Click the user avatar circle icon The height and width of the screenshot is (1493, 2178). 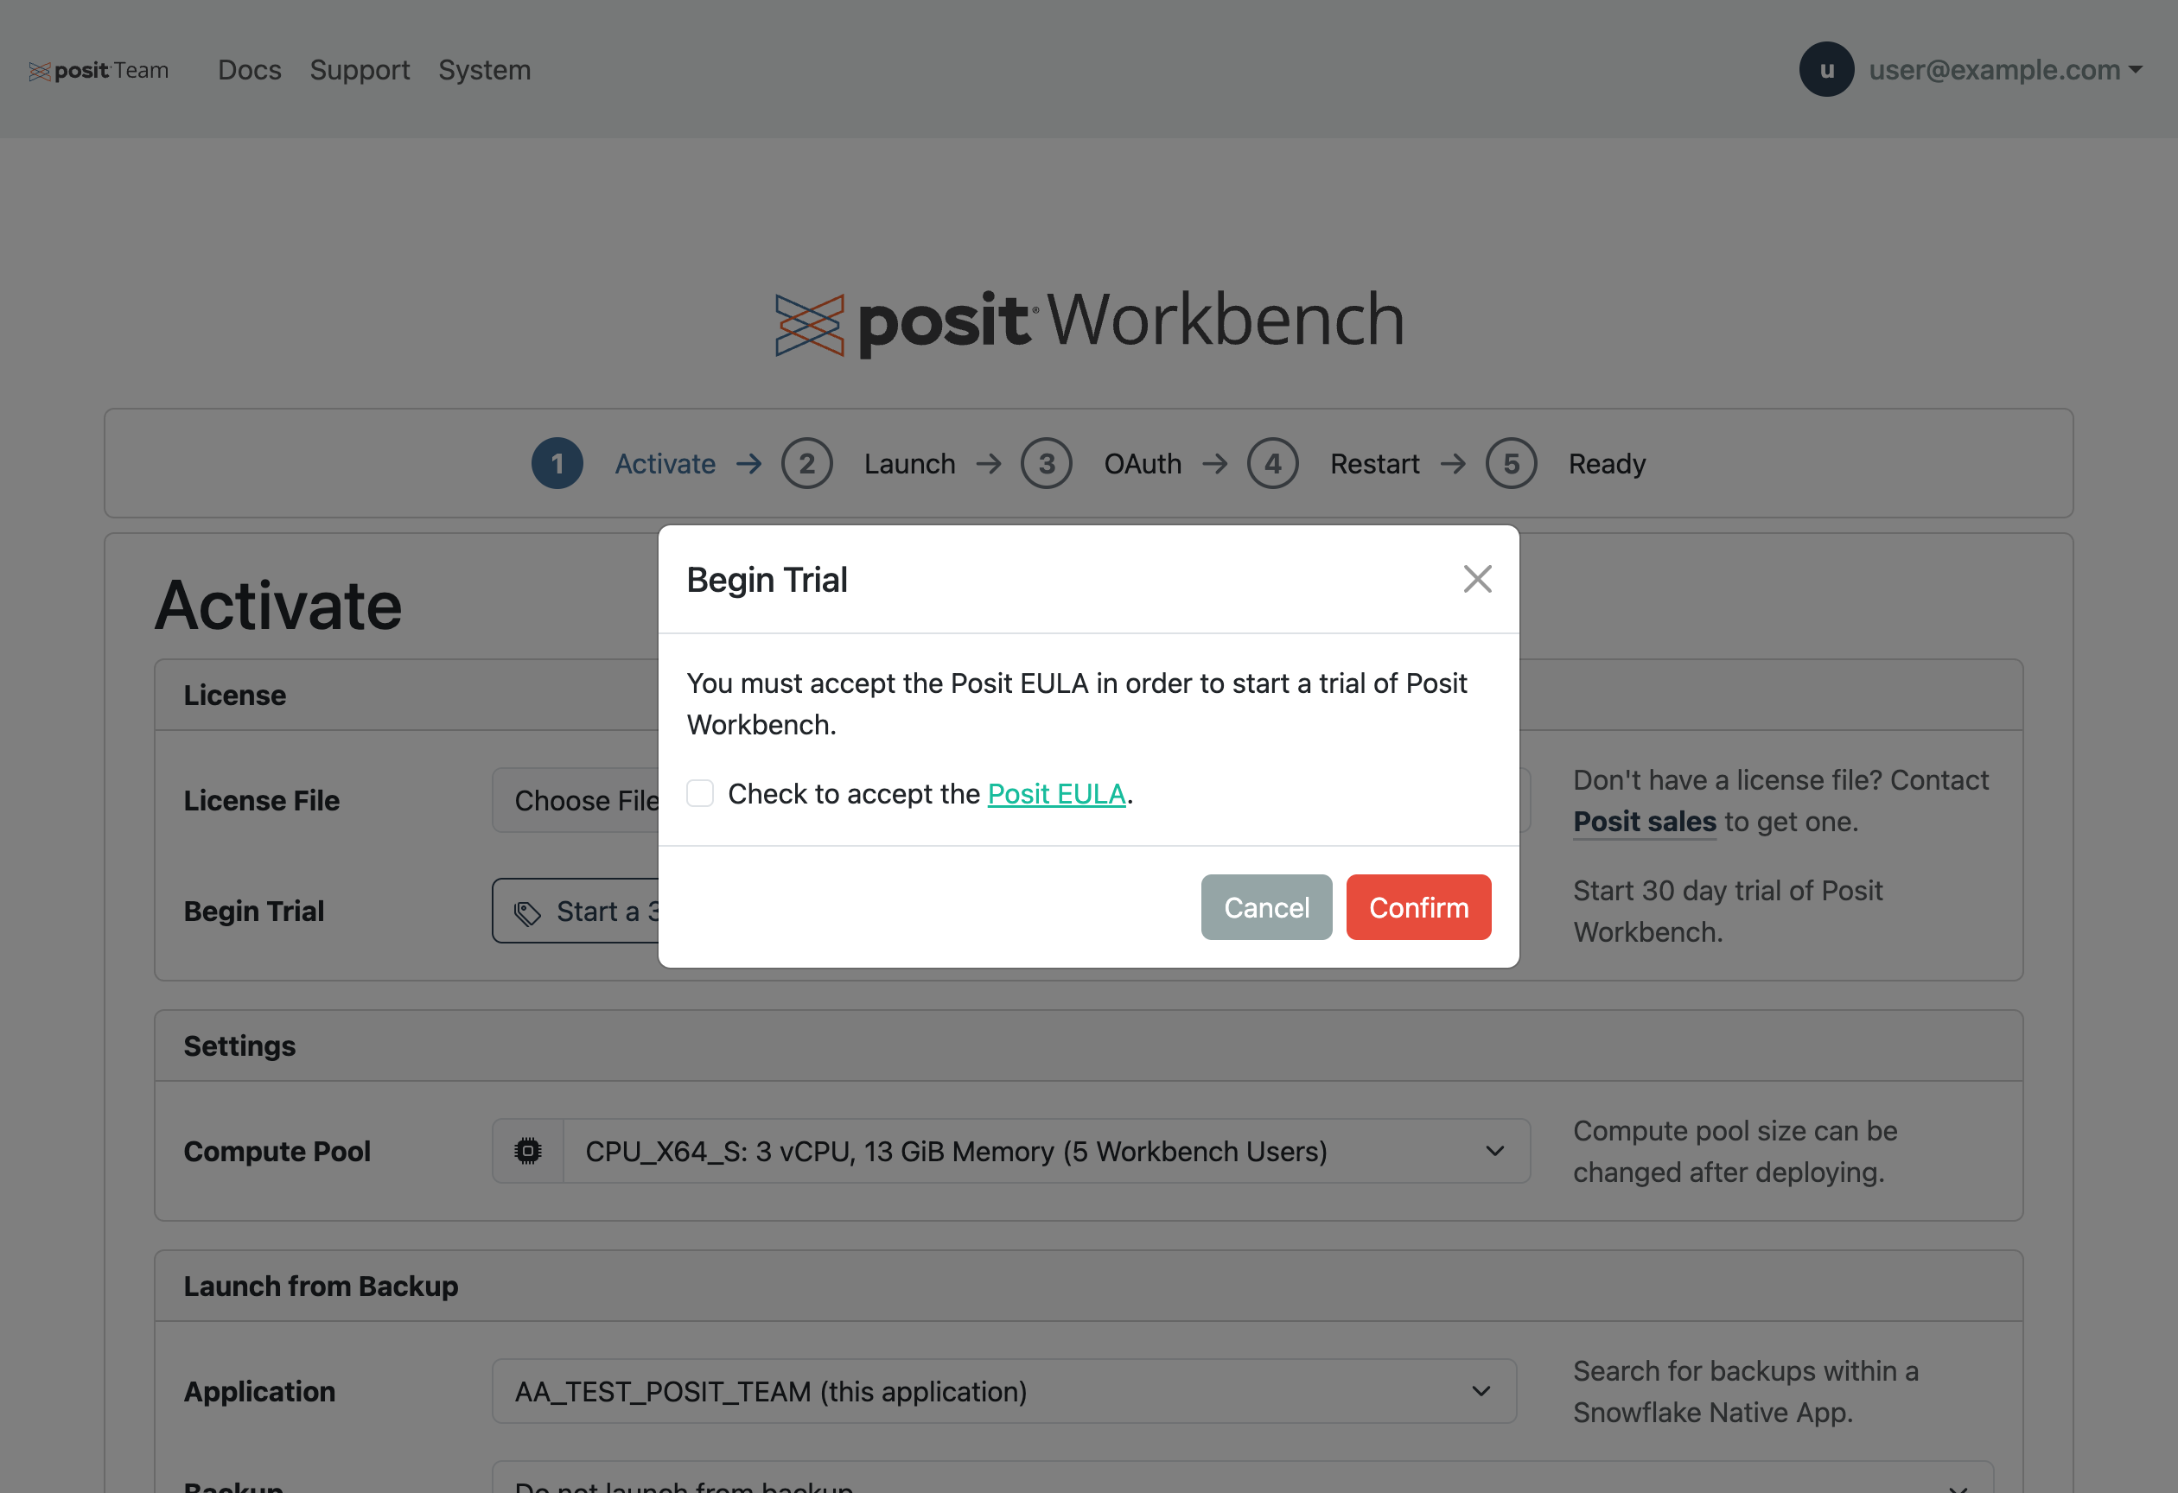(1825, 69)
